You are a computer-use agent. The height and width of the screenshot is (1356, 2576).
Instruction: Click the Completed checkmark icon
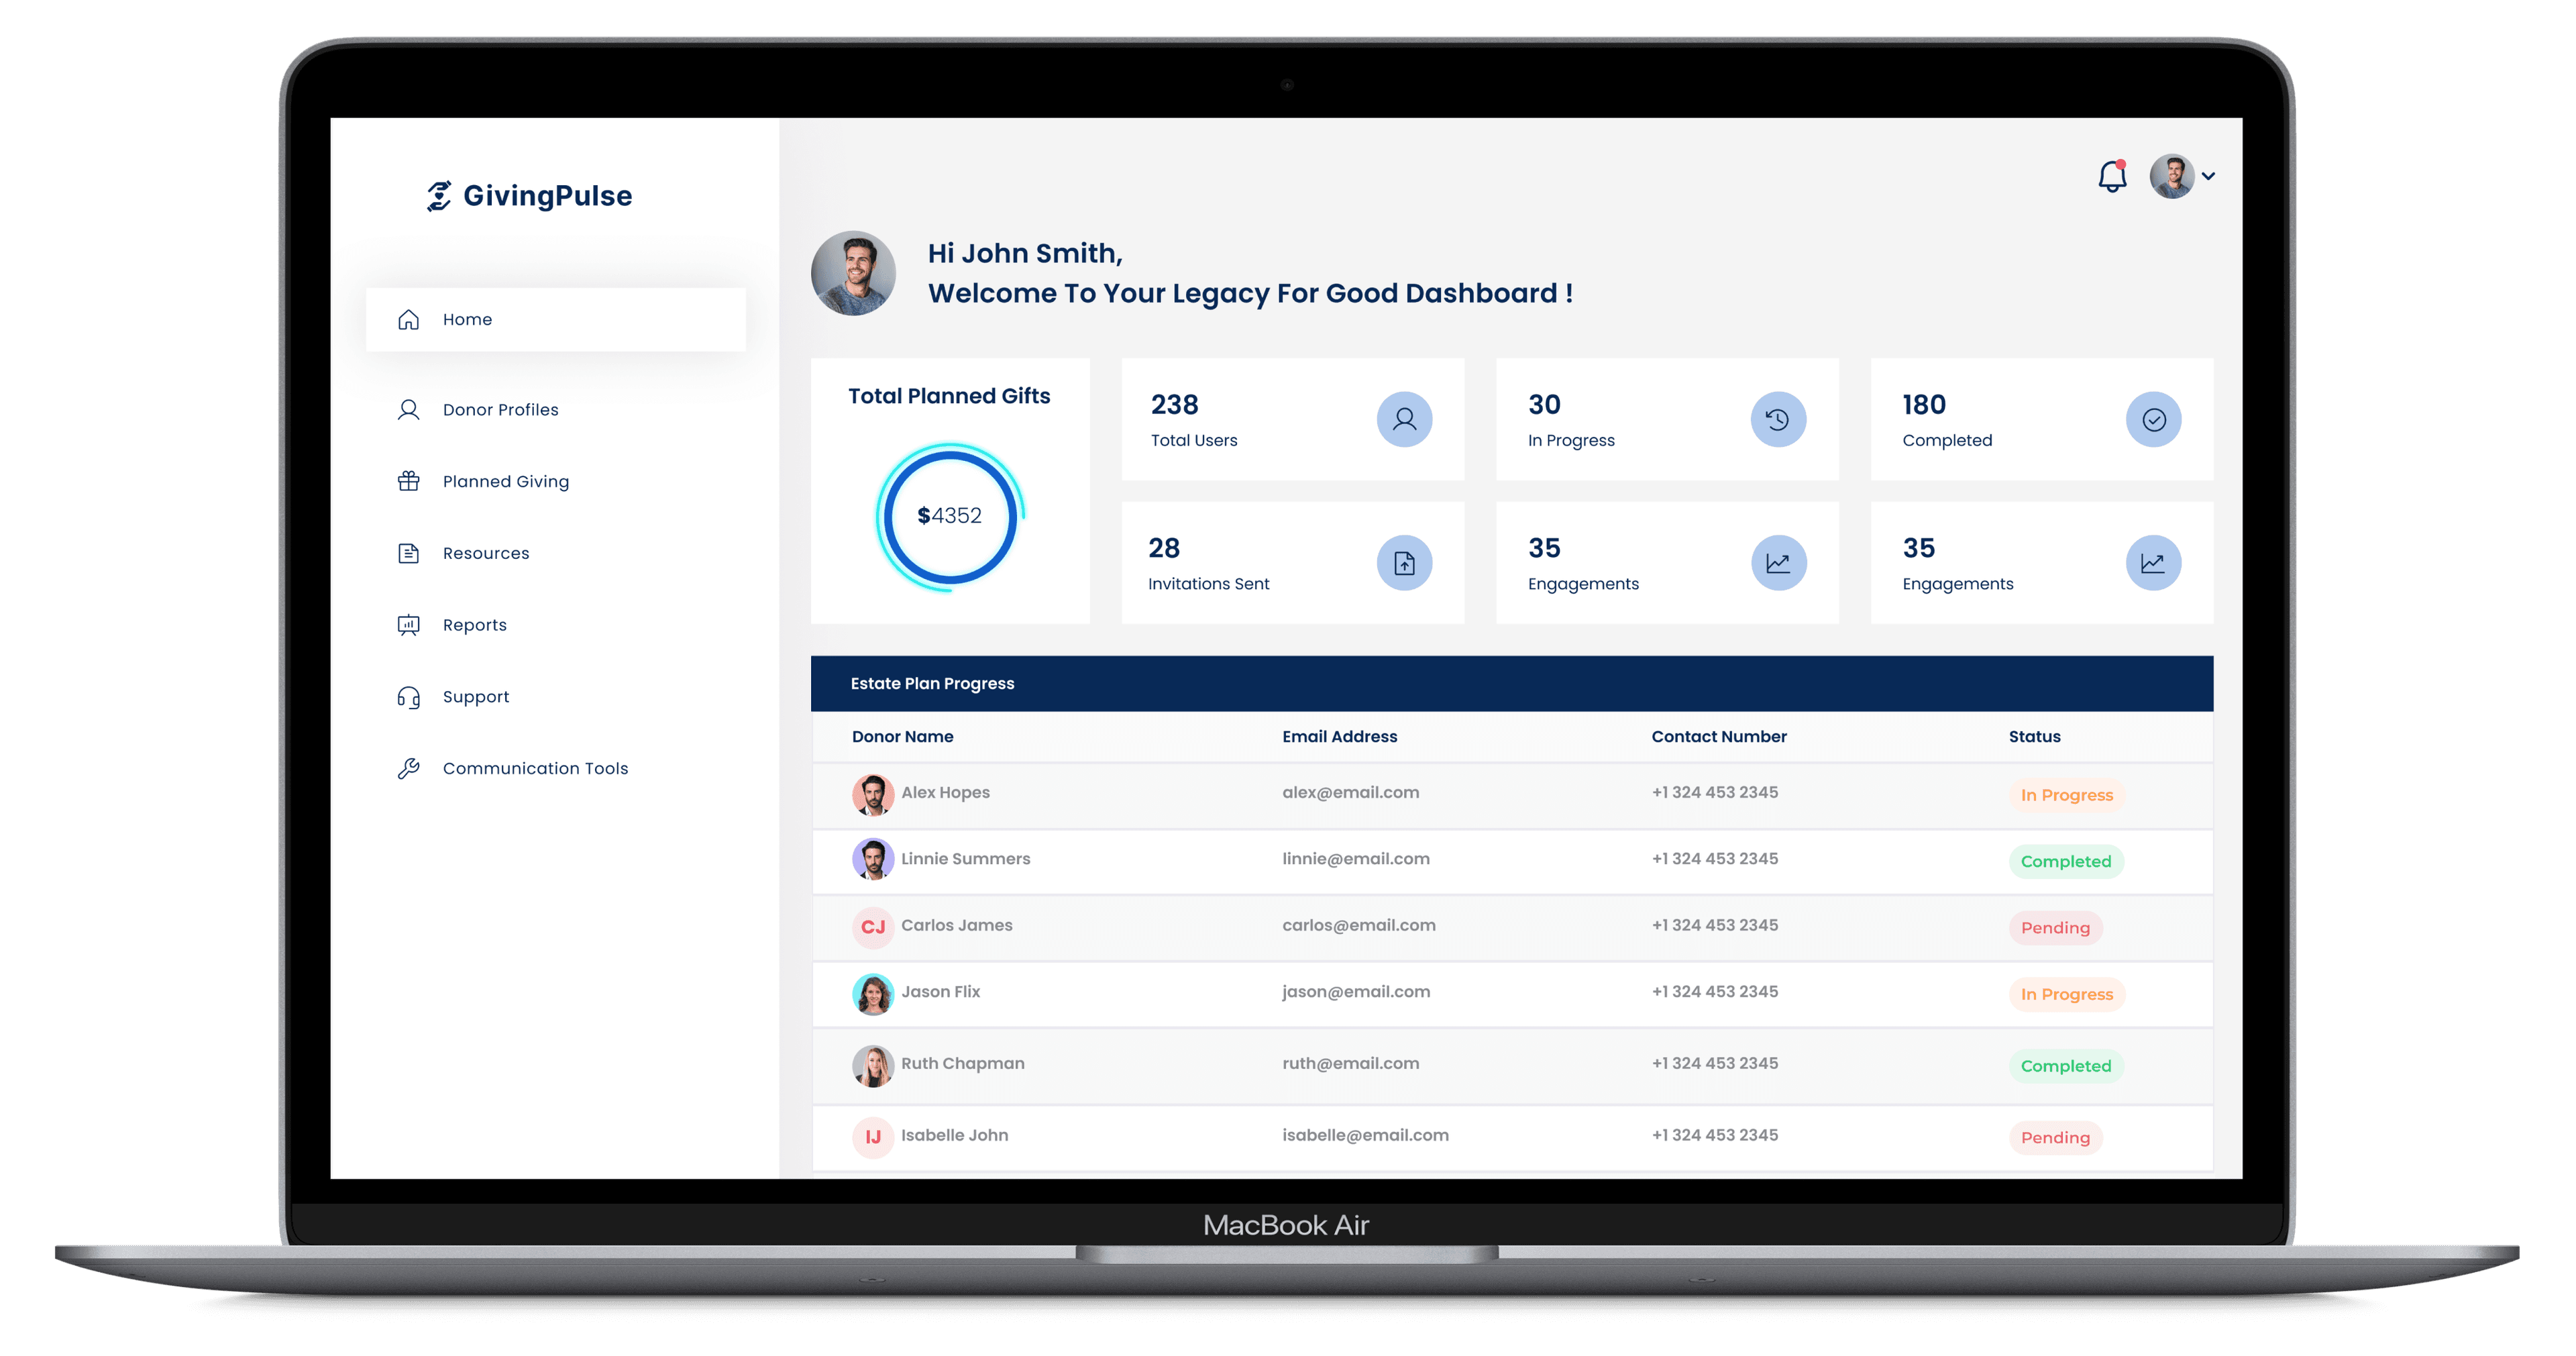(x=2153, y=419)
